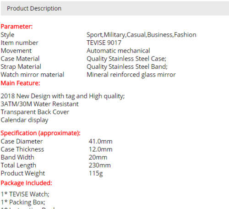This screenshot has height=209, width=229.
Task: Click the Specification (approximate) heading
Action: [x=40, y=133]
